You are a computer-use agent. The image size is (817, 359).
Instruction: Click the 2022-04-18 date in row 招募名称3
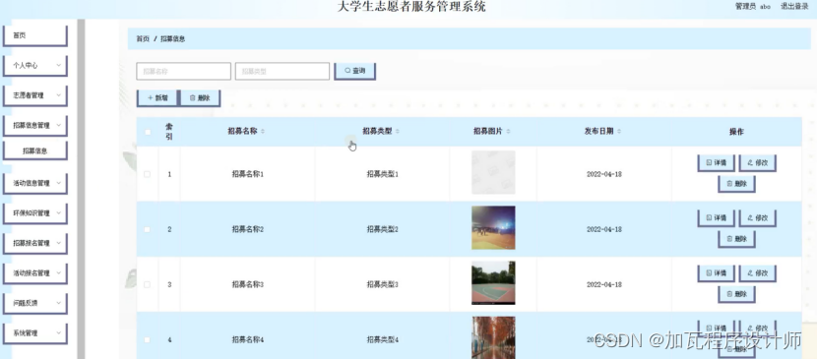[604, 284]
